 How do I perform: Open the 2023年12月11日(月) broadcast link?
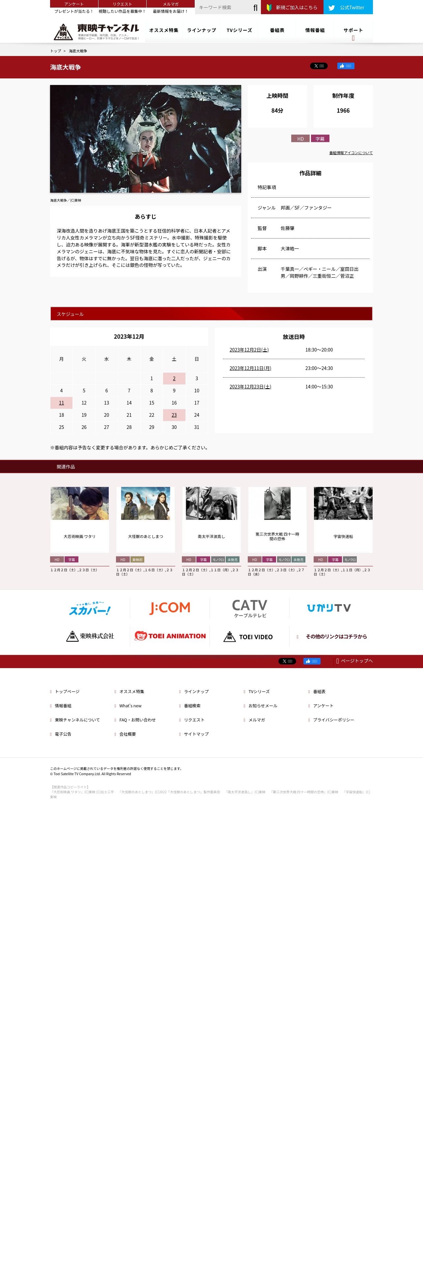pos(250,369)
